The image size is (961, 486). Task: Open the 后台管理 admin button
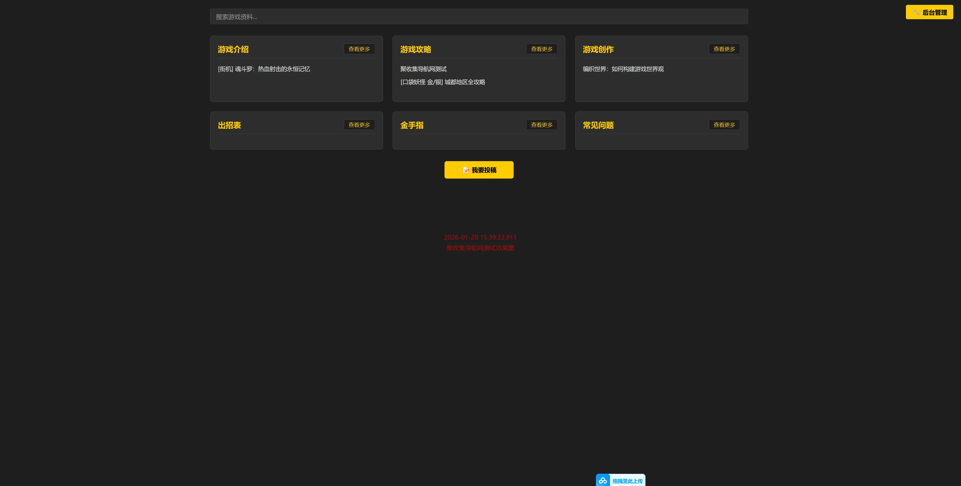coord(929,12)
